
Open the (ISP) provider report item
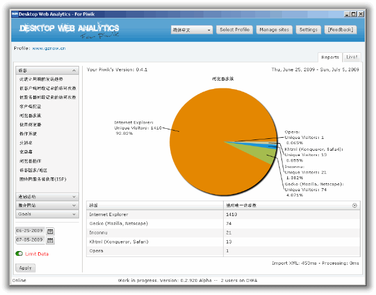coord(43,179)
